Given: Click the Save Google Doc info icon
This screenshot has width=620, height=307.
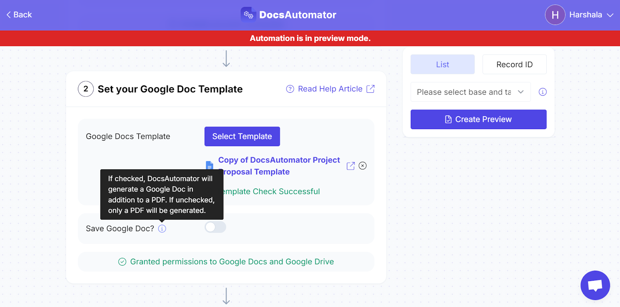Looking at the screenshot, I should point(162,229).
